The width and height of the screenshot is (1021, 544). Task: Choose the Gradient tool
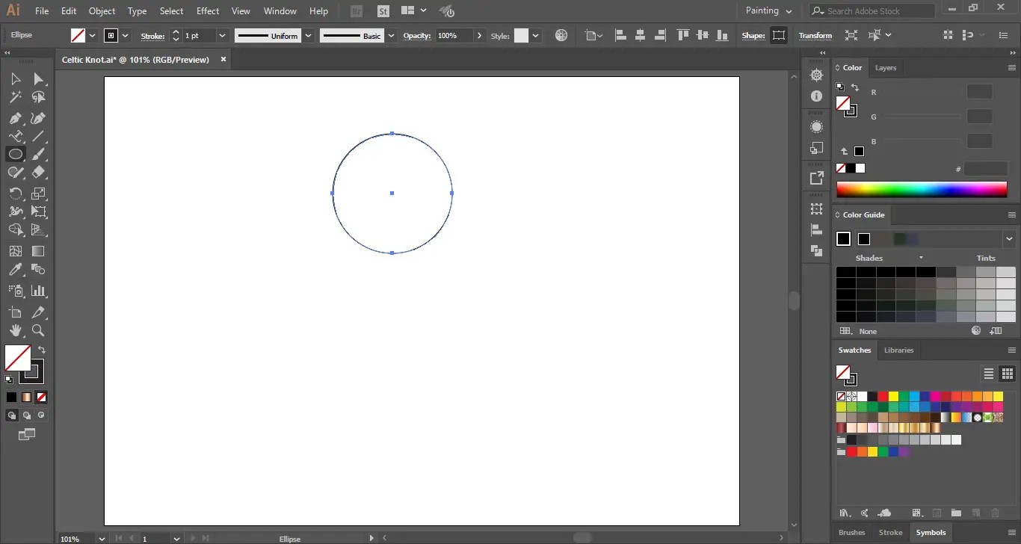38,251
